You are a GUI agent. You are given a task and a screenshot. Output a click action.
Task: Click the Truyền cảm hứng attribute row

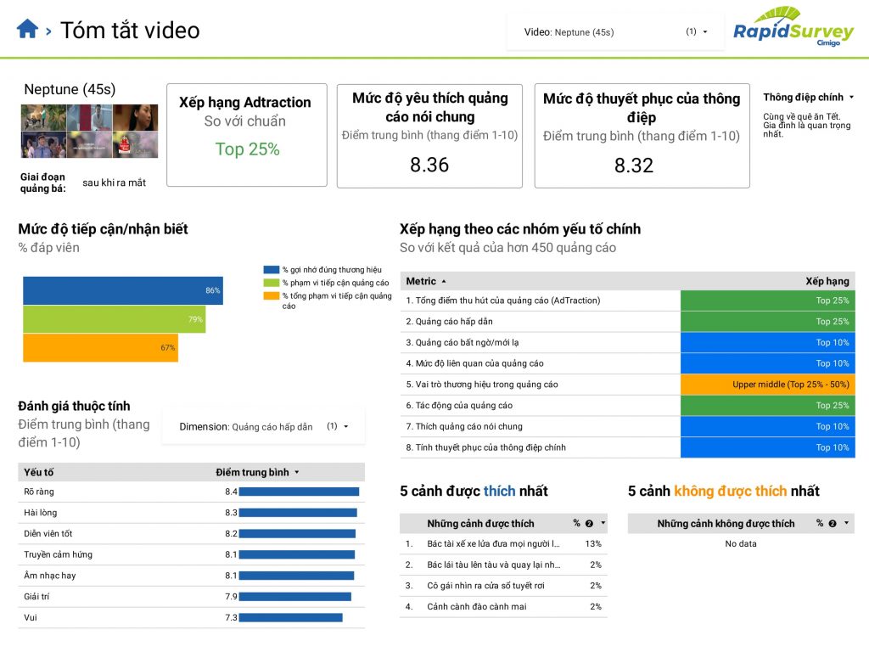point(191,555)
